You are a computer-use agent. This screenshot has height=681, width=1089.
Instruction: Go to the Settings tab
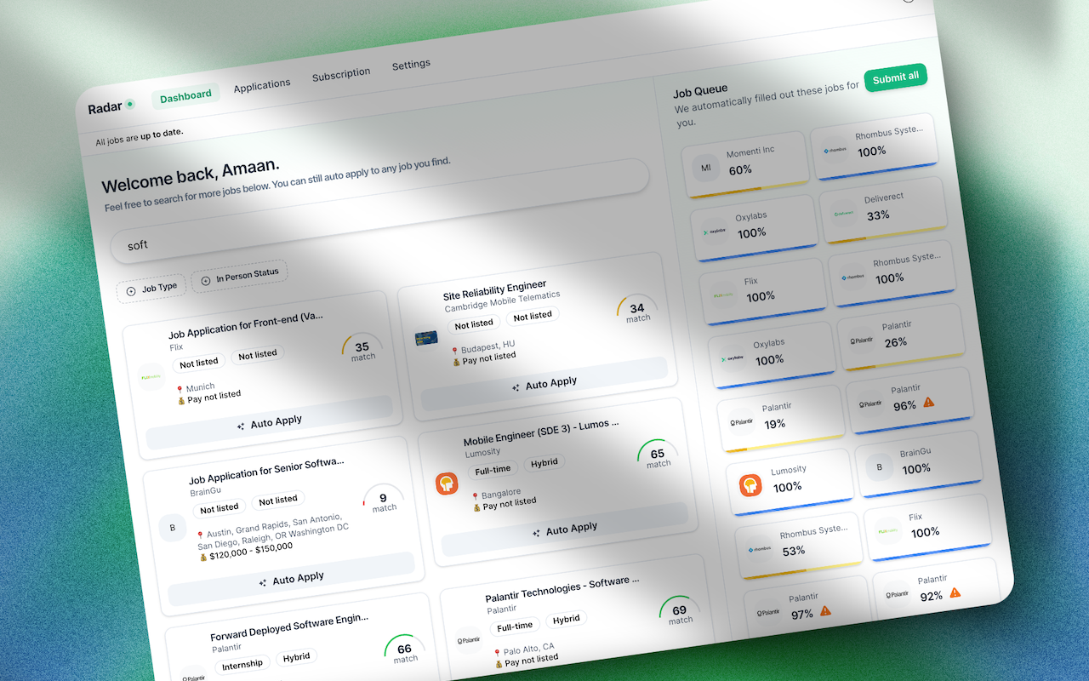click(x=411, y=65)
